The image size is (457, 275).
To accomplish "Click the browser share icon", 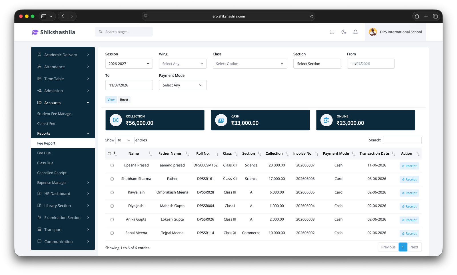I will [x=417, y=16].
